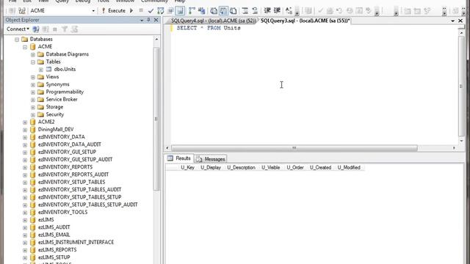Toggle auto-hide pin on Object Explorer
The height and width of the screenshot is (264, 470).
[x=148, y=20]
